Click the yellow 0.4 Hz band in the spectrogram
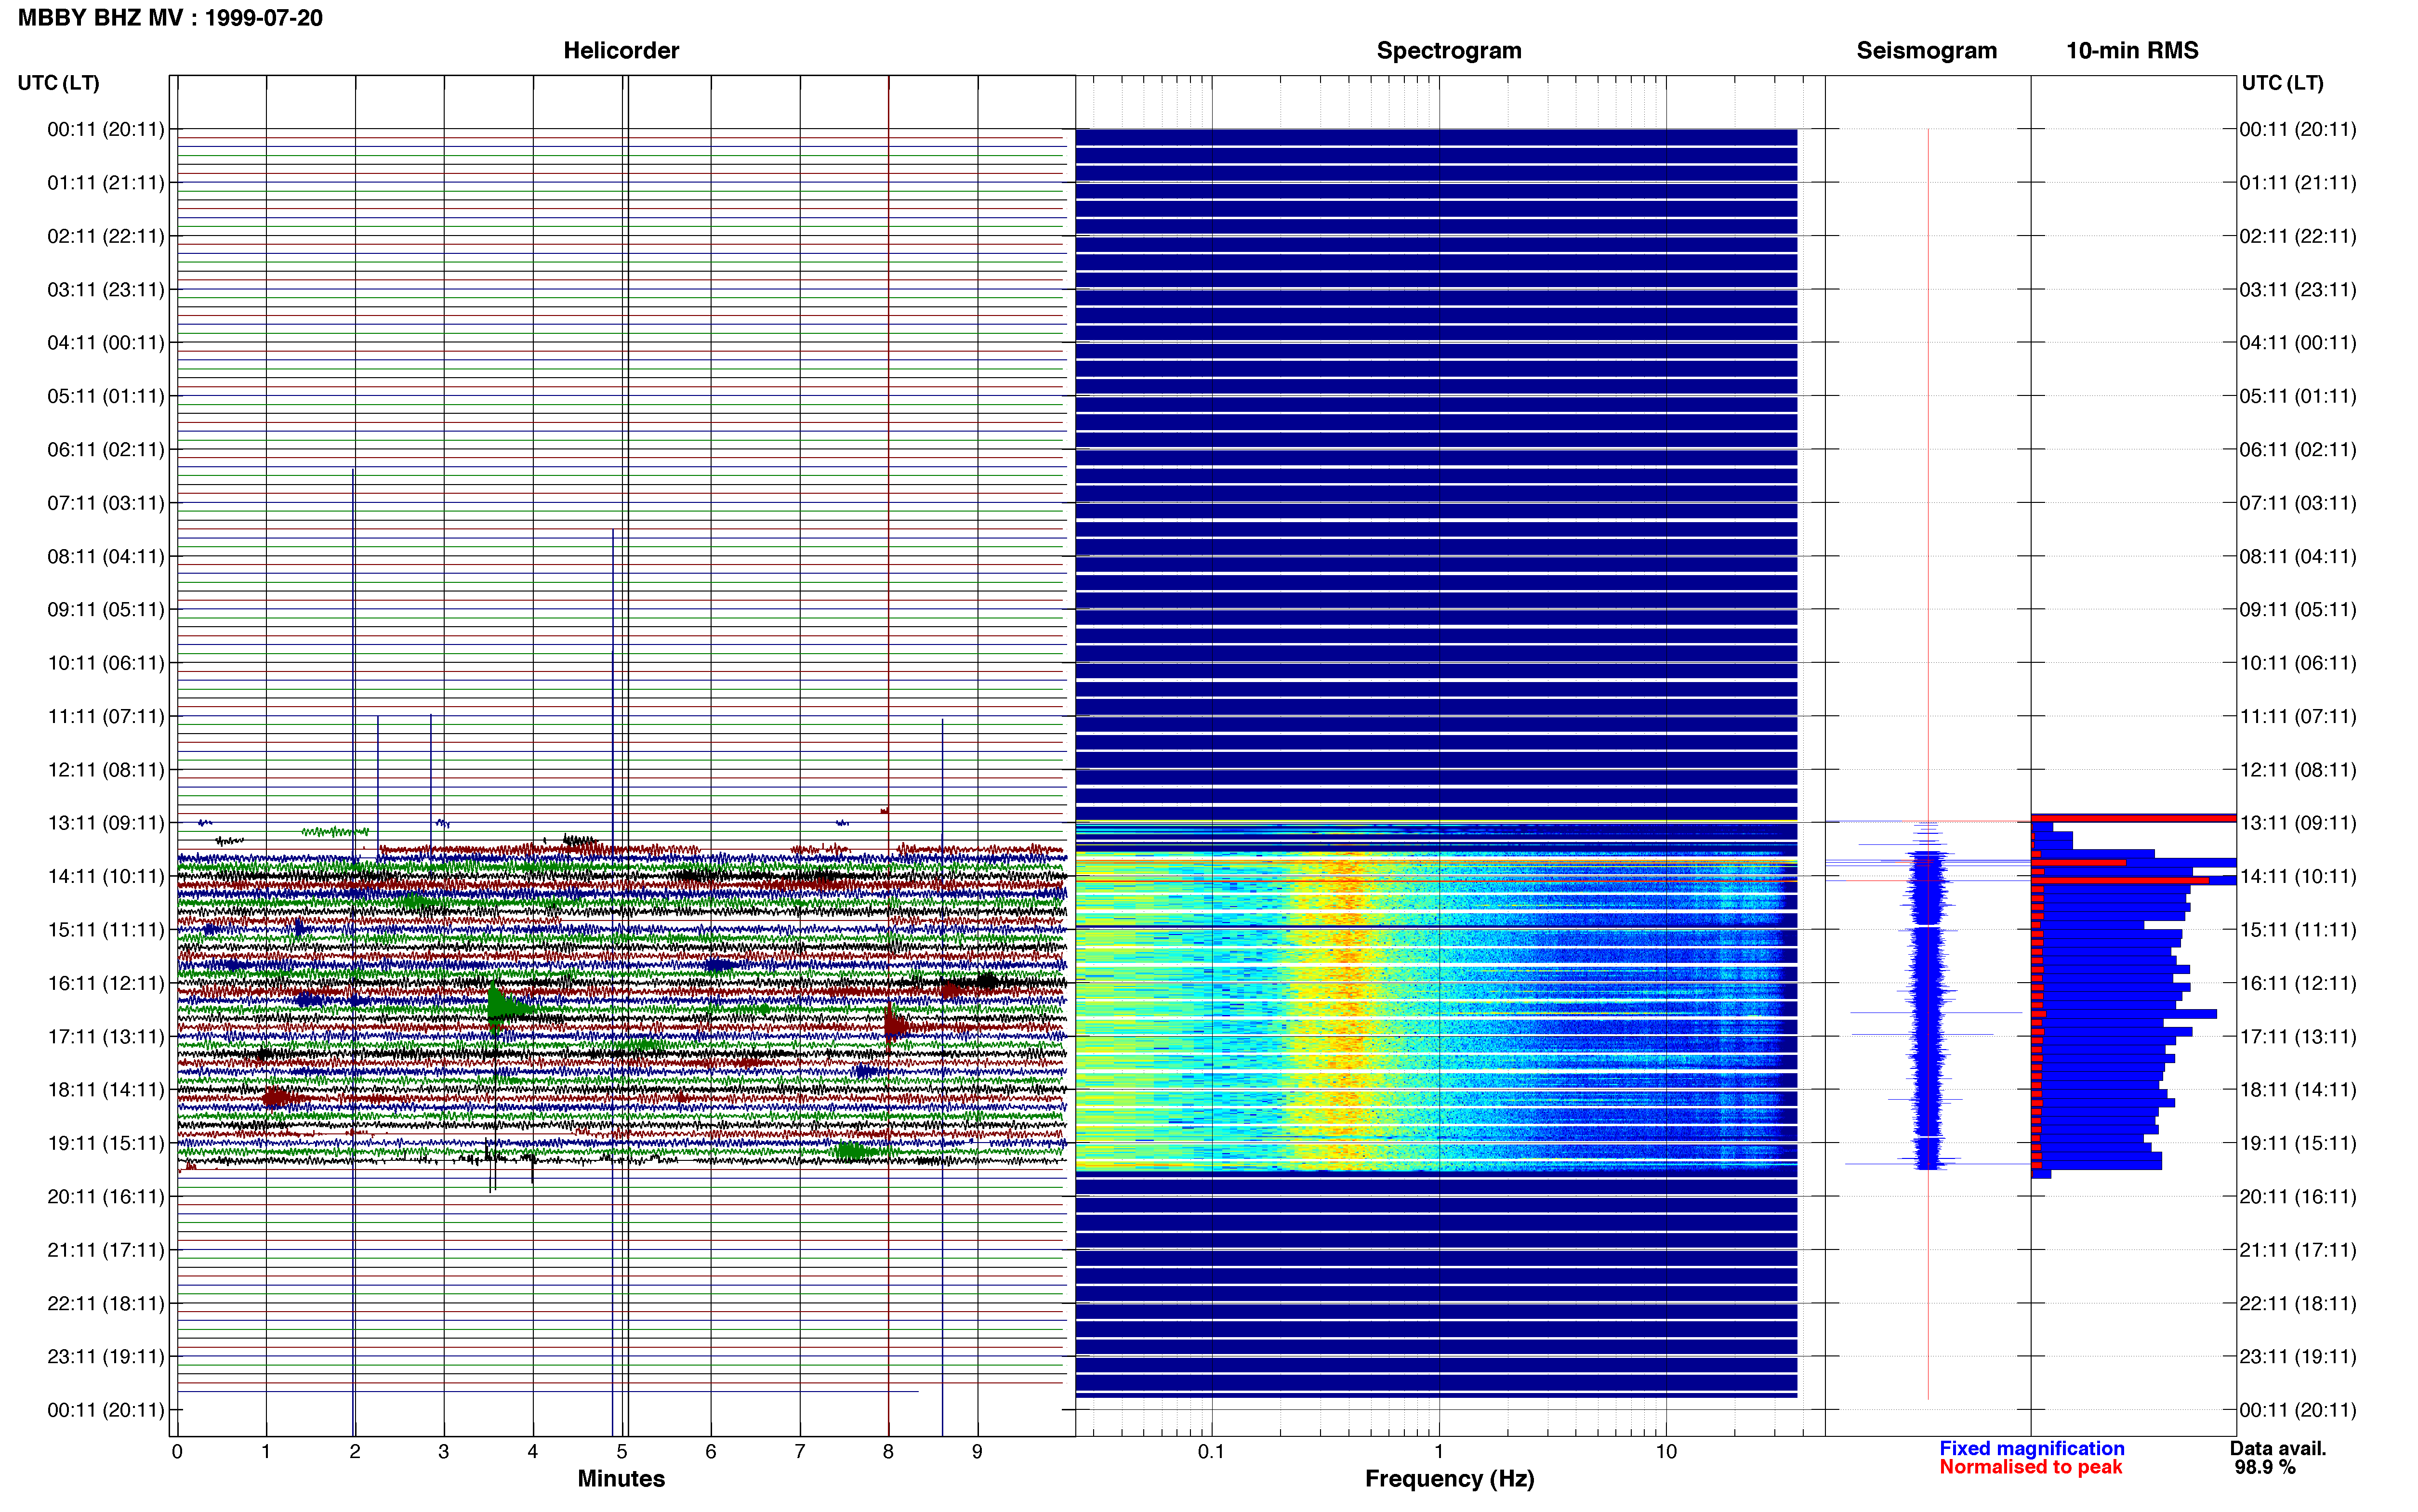 click(1348, 1010)
